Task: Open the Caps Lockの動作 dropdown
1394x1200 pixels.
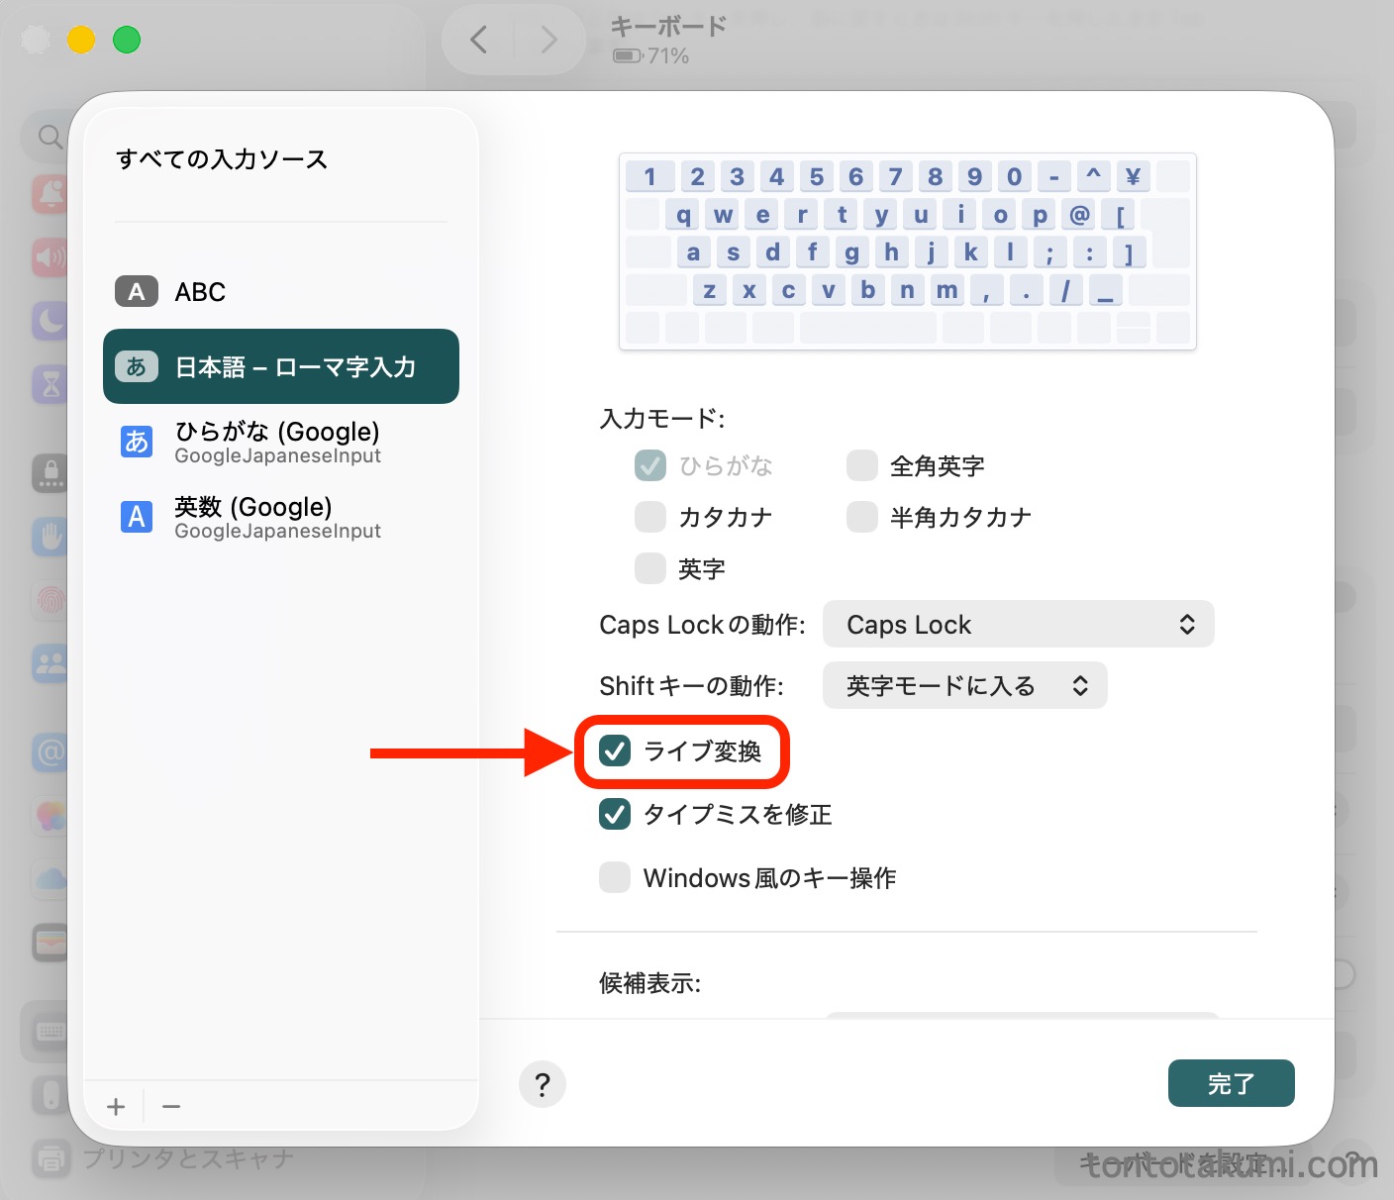Action: pyautogui.click(x=1018, y=625)
